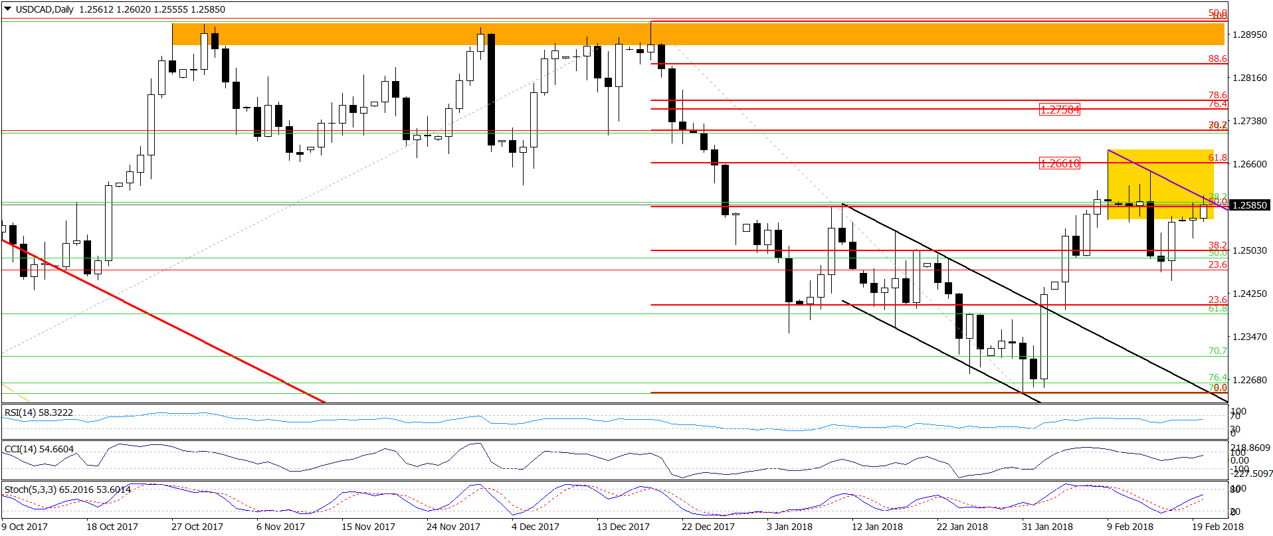Click the red boxed 1.27584 price label
Image resolution: width=1273 pixels, height=536 pixels.
coord(1060,110)
